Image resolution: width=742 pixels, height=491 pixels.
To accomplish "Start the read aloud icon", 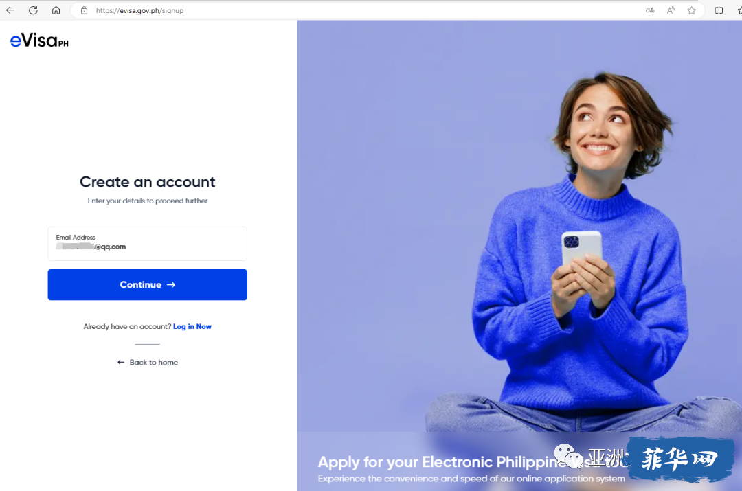I will pyautogui.click(x=671, y=10).
